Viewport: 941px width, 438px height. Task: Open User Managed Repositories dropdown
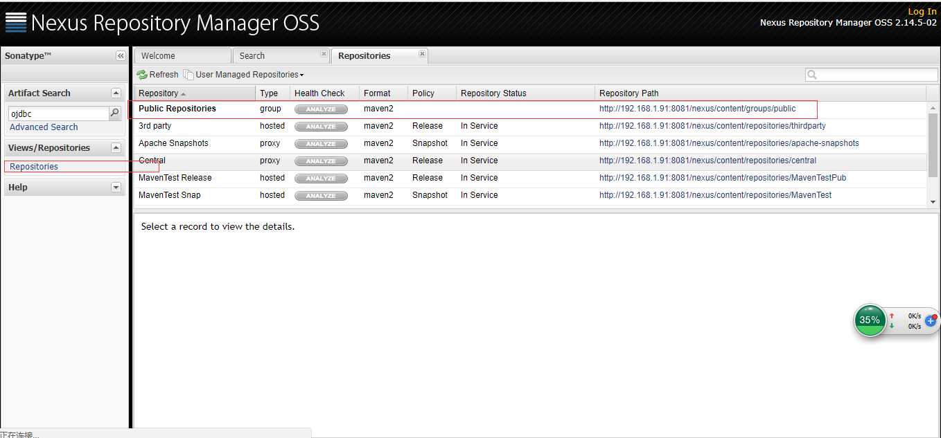(x=244, y=75)
